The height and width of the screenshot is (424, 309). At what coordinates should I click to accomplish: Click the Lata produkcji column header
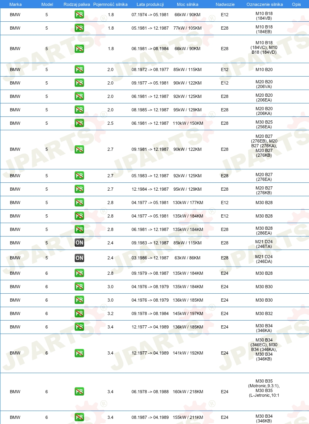point(150,4)
